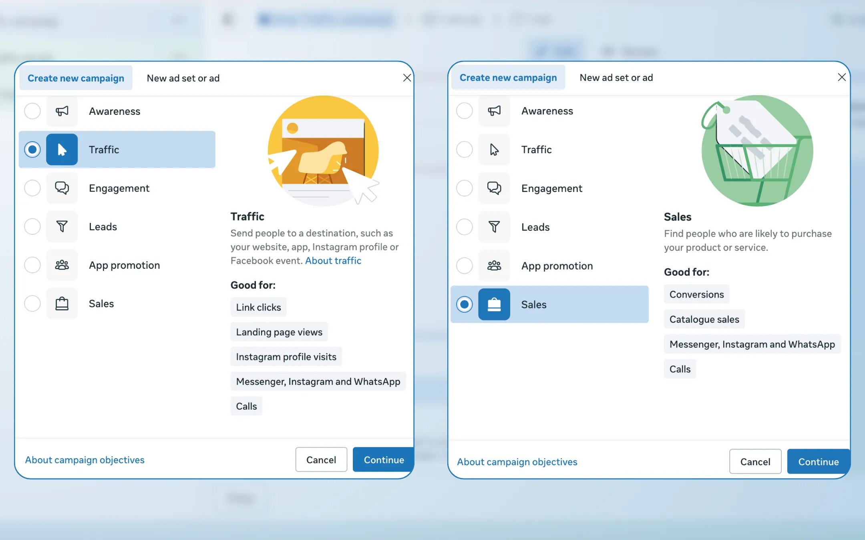Click the Leads funnel icon in left dialog
This screenshot has width=865, height=540.
pos(62,226)
